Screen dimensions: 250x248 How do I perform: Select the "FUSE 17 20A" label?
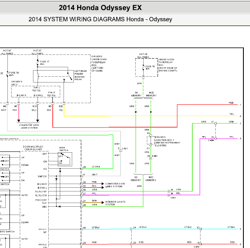pos(45,63)
